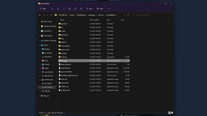
Task: Click the Copy icon in toolbar
Action: tap(58, 9)
